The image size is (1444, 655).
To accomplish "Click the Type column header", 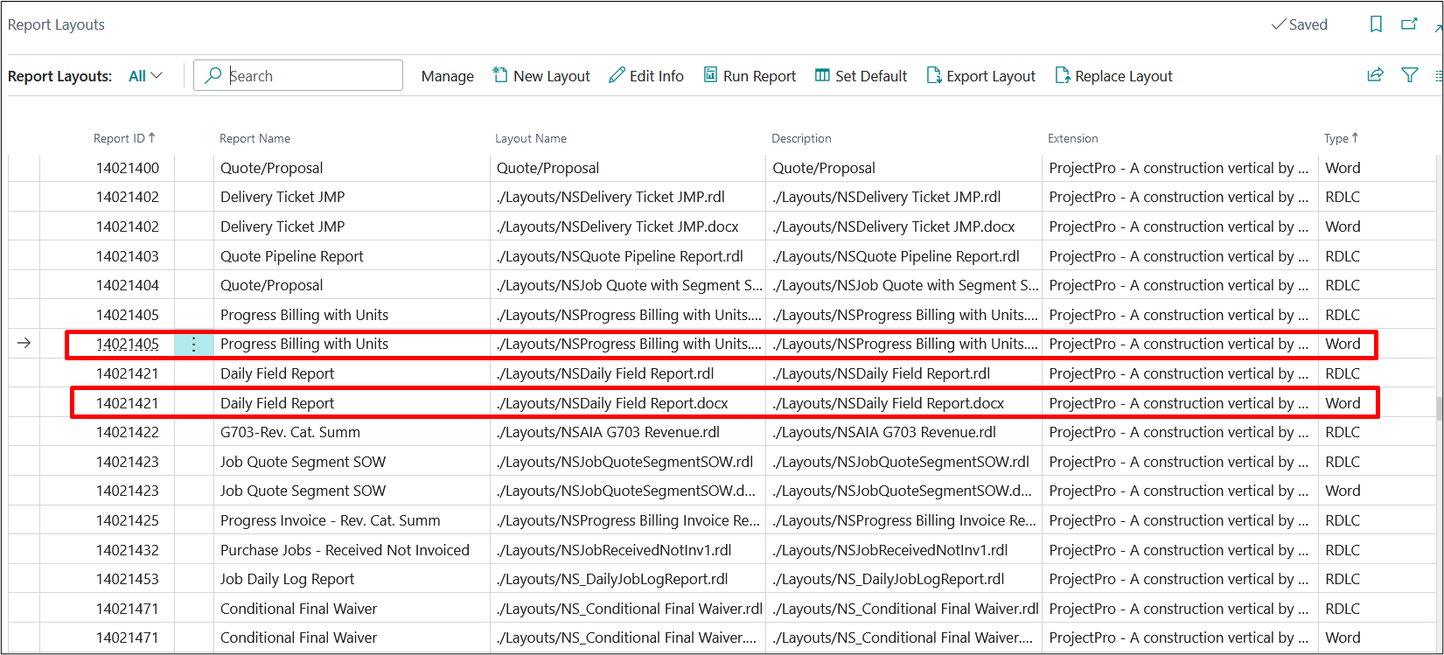I will 1336,138.
